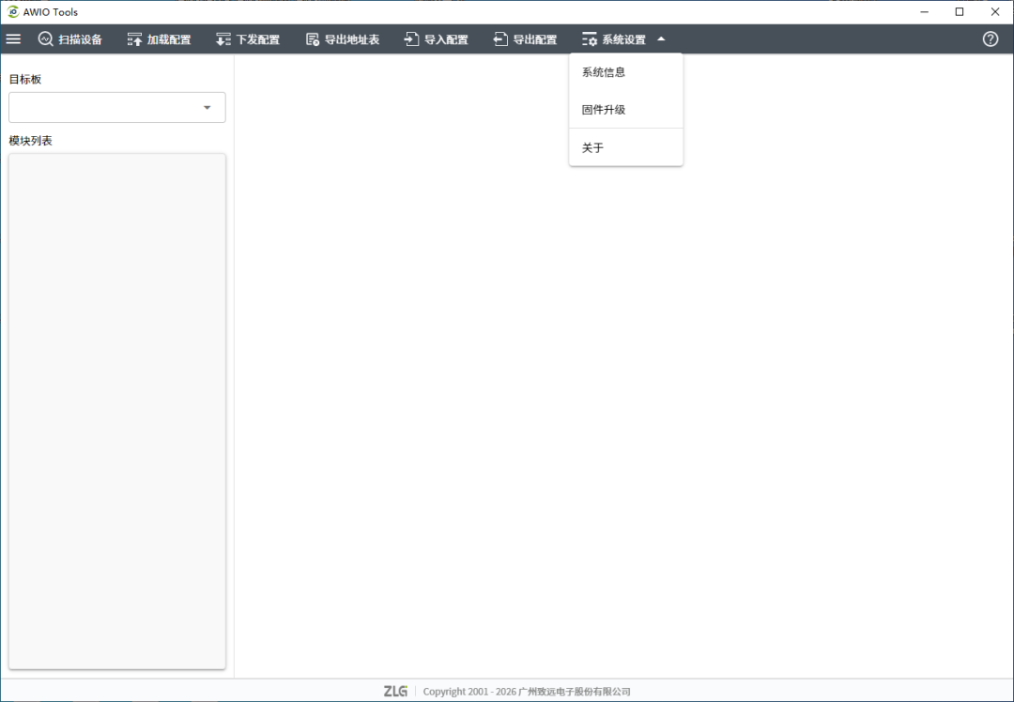This screenshot has height=702, width=1014.
Task: Expand the 目标板 target board dropdown
Action: [x=117, y=107]
